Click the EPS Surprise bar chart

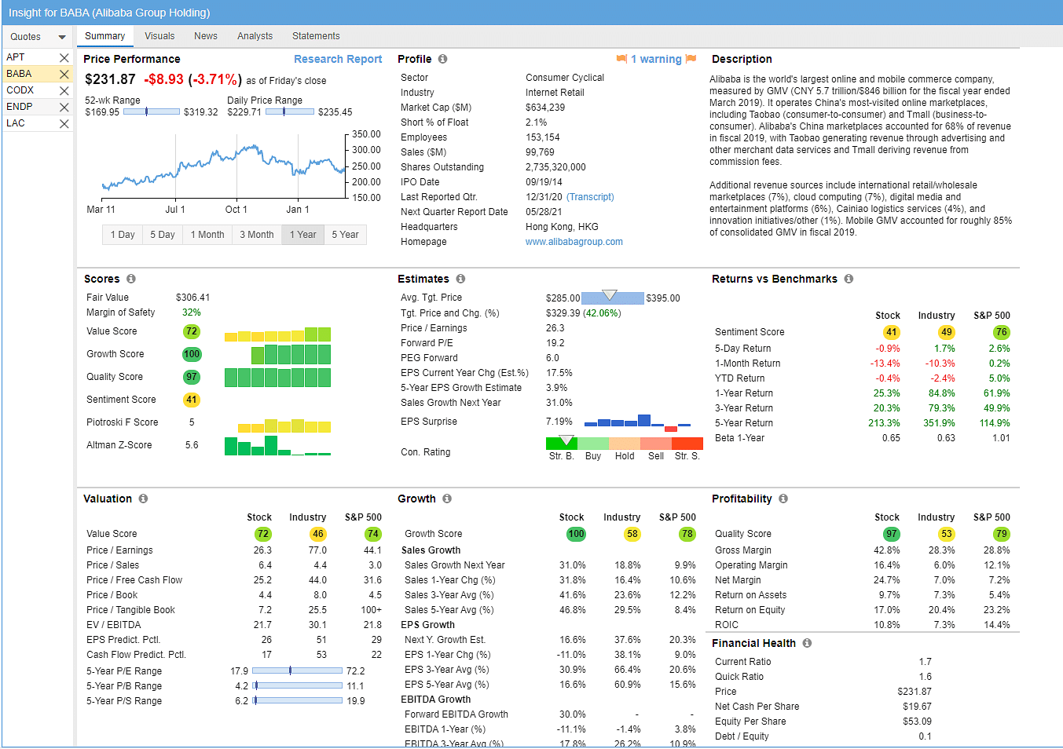pyautogui.click(x=638, y=422)
